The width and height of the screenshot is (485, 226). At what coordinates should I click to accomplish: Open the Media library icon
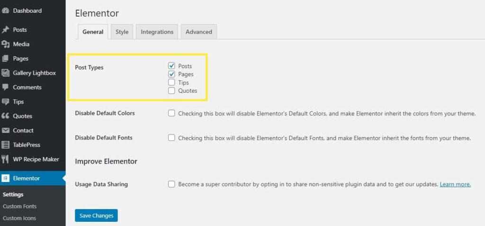click(x=5, y=44)
